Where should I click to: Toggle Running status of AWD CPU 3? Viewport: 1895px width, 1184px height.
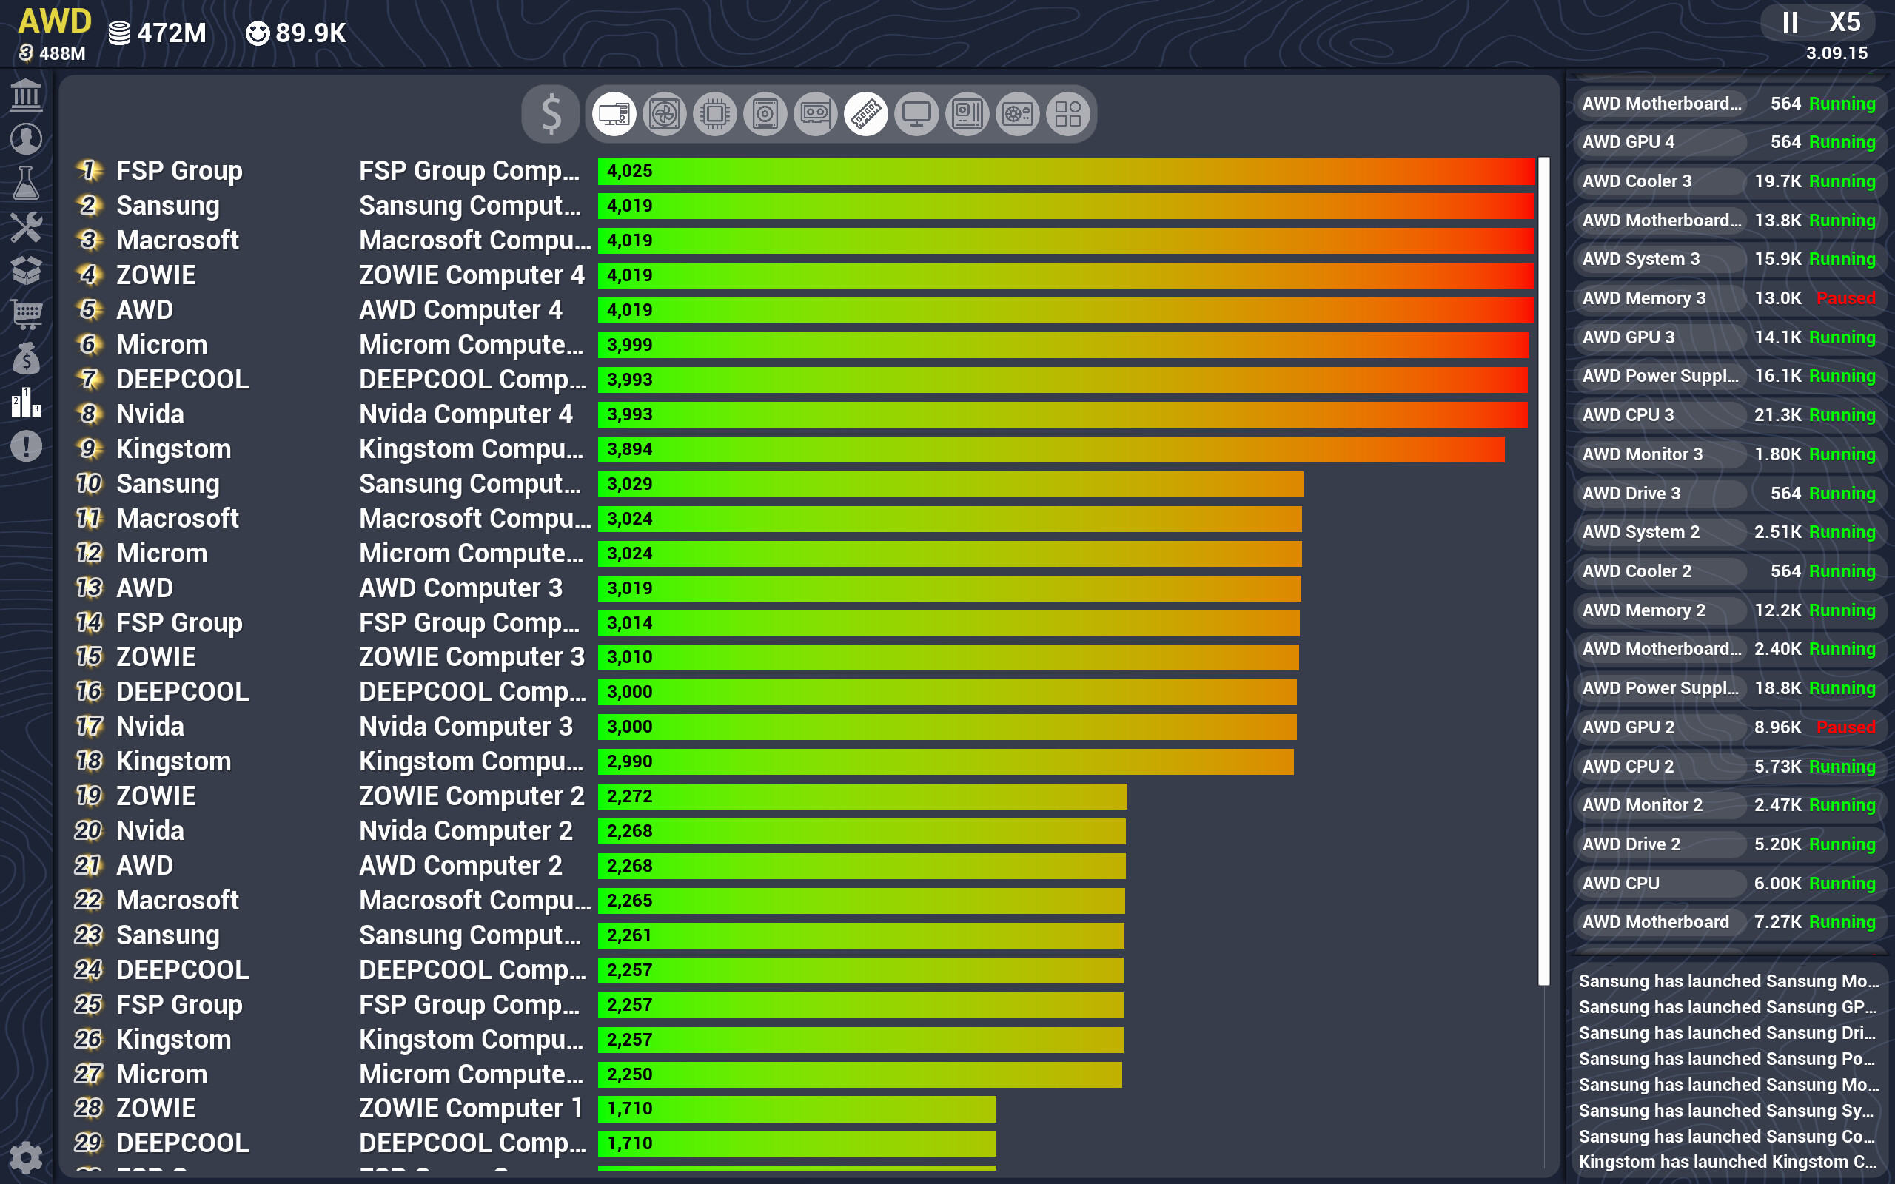pos(1842,415)
